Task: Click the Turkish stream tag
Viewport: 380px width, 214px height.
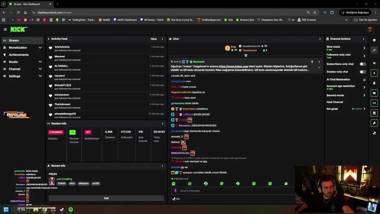Action: (x=61, y=183)
